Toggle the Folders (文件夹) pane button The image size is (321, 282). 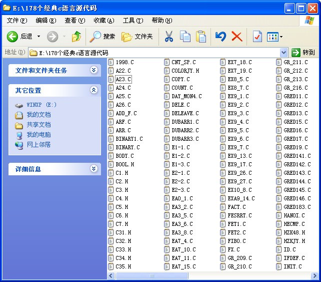(137, 37)
